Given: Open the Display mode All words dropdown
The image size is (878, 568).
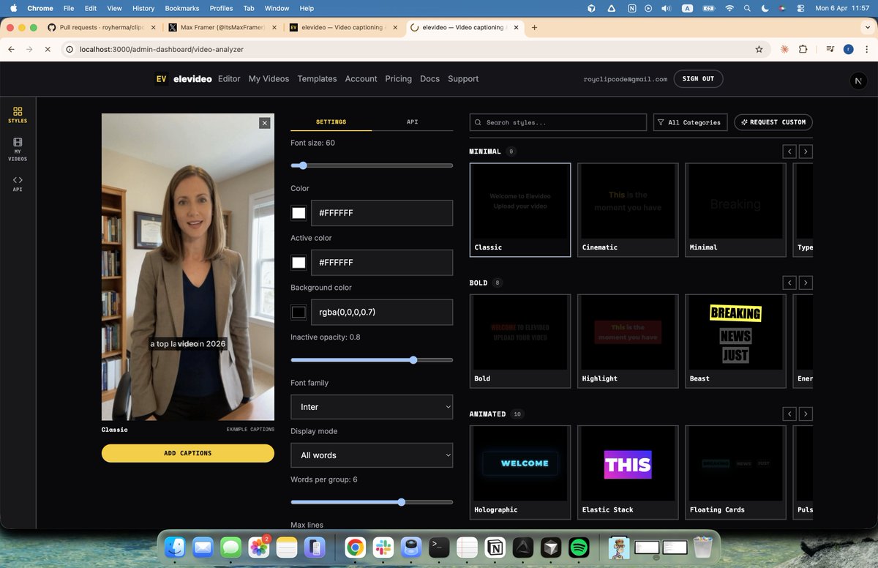Looking at the screenshot, I should [x=372, y=455].
